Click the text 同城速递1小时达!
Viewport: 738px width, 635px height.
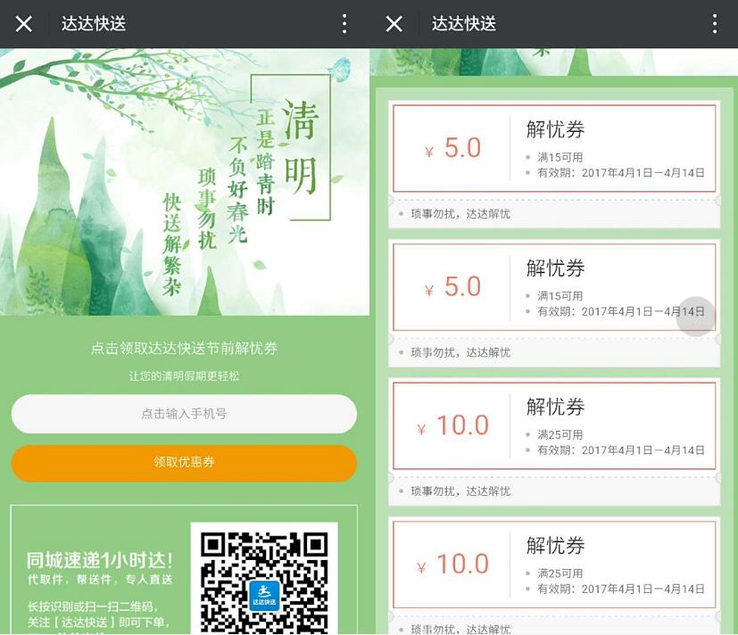[100, 561]
